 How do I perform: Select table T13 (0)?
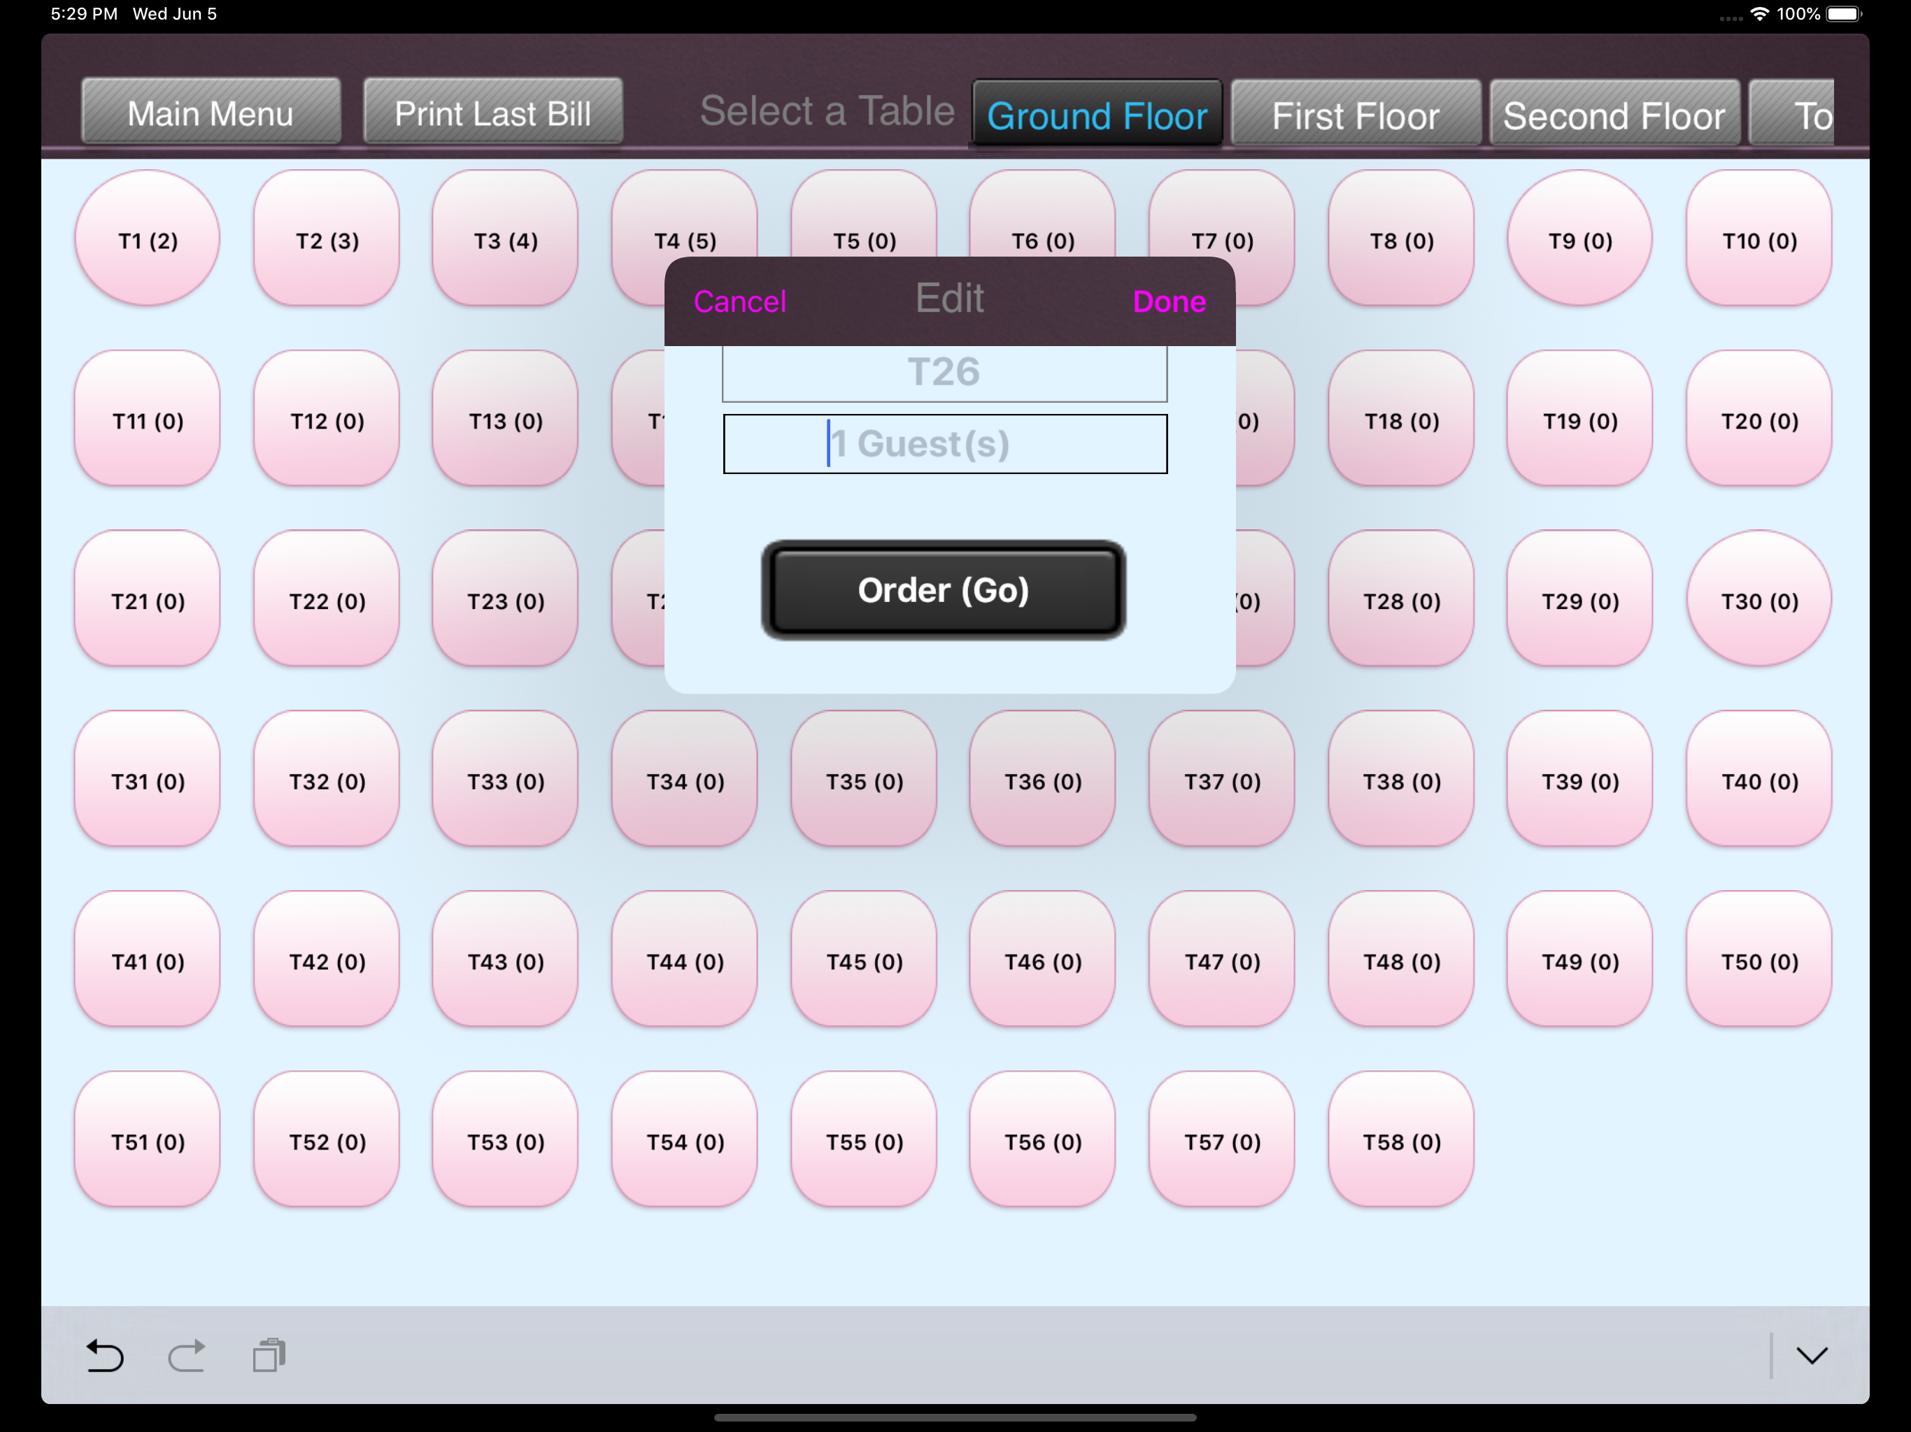pyautogui.click(x=506, y=418)
